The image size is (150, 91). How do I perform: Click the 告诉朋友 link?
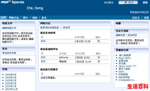pos(109,3)
